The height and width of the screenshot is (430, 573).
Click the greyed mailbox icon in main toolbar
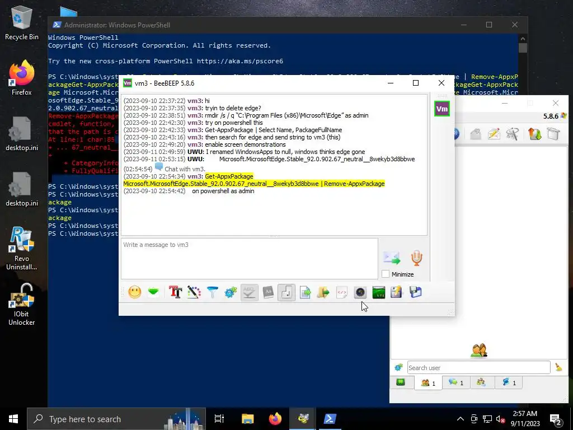(475, 134)
